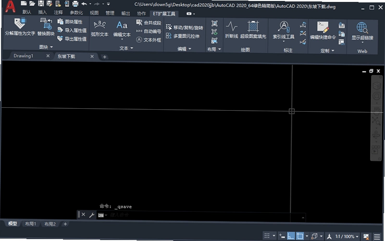Click the 分解属性为文字 tool icon
Screen dimensions: 385x241
20,27
